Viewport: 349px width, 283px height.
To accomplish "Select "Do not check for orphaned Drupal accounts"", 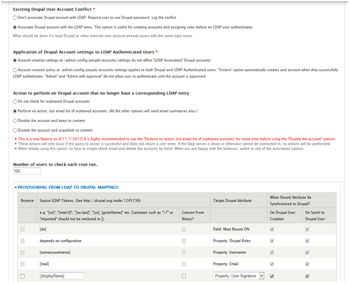I will point(15,102).
